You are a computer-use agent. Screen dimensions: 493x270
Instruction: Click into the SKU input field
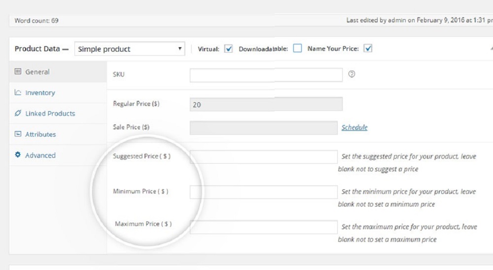[x=266, y=75]
